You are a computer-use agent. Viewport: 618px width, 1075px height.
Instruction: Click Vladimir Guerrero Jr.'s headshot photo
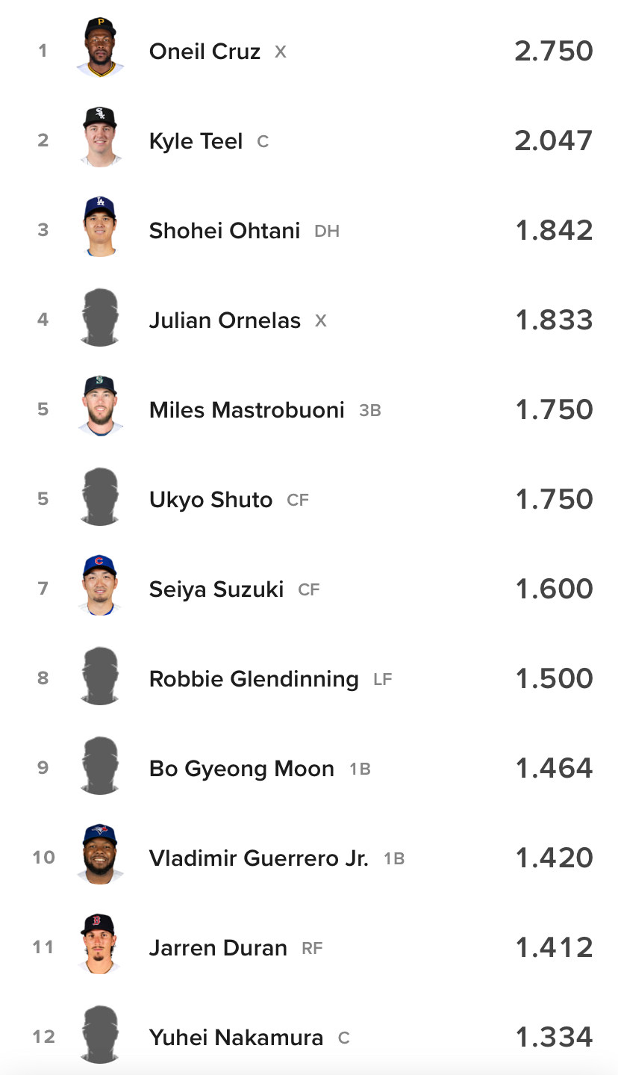pos(100,855)
